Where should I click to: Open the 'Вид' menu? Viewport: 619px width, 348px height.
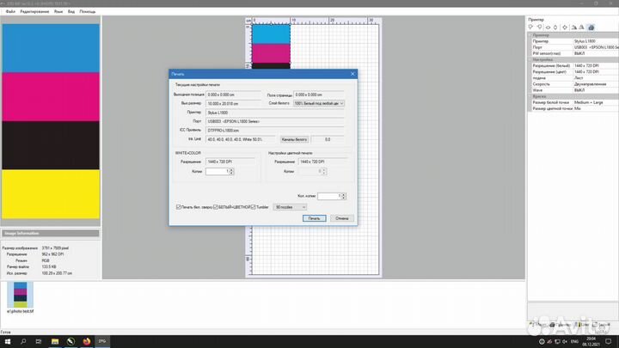pyautogui.click(x=71, y=11)
